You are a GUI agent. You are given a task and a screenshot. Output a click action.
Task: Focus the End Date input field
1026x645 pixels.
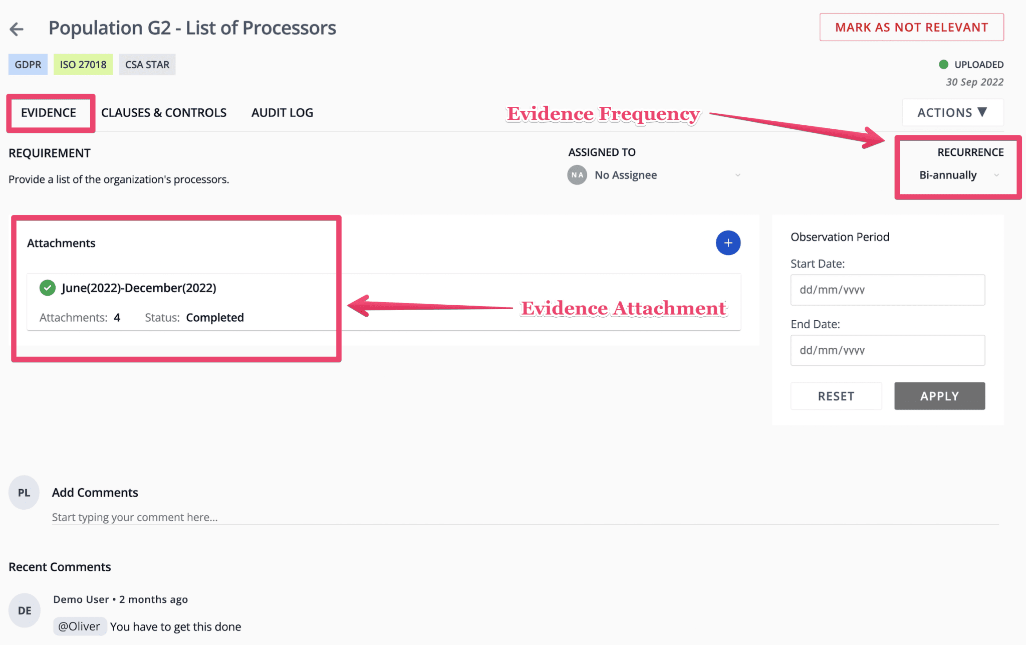coord(888,350)
